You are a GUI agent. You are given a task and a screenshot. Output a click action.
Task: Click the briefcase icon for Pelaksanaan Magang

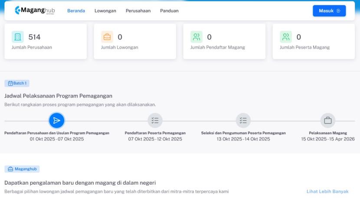click(x=328, y=121)
